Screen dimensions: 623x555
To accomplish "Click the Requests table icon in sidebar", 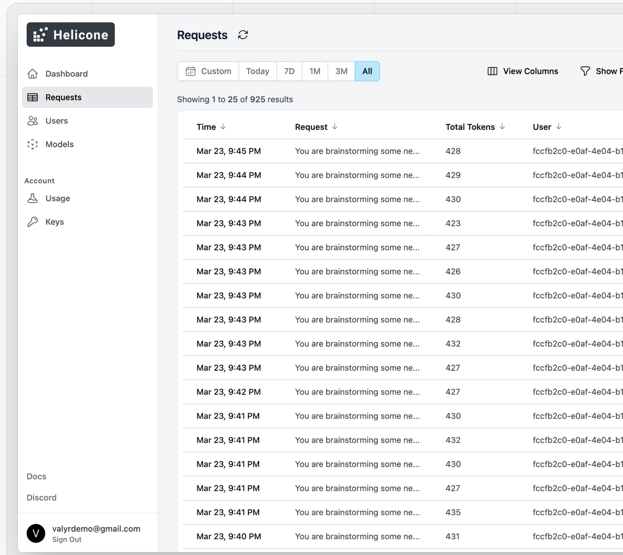I will coord(33,98).
